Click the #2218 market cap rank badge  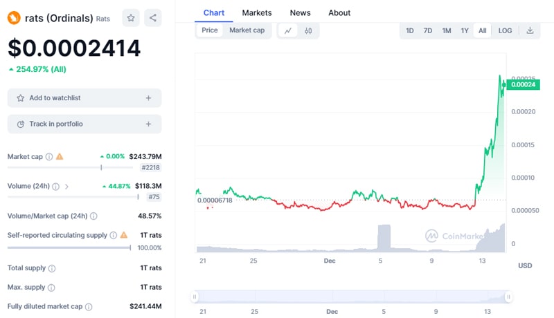(150, 167)
